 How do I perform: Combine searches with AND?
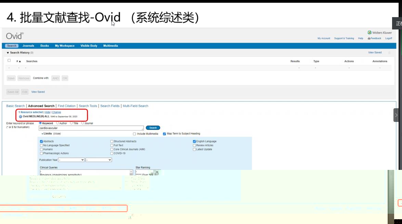coord(56,78)
